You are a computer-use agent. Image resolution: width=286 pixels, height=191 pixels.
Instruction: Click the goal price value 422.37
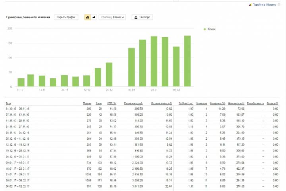[240, 169]
